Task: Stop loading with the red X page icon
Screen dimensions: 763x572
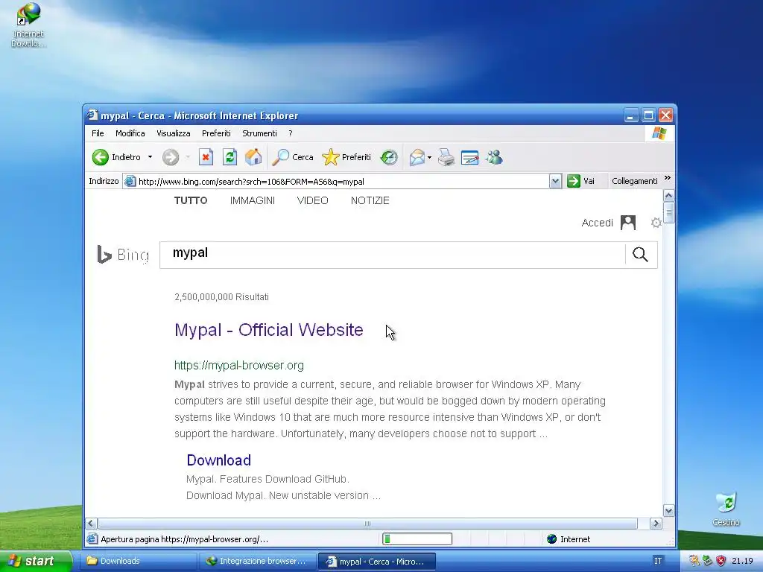Action: [206, 157]
